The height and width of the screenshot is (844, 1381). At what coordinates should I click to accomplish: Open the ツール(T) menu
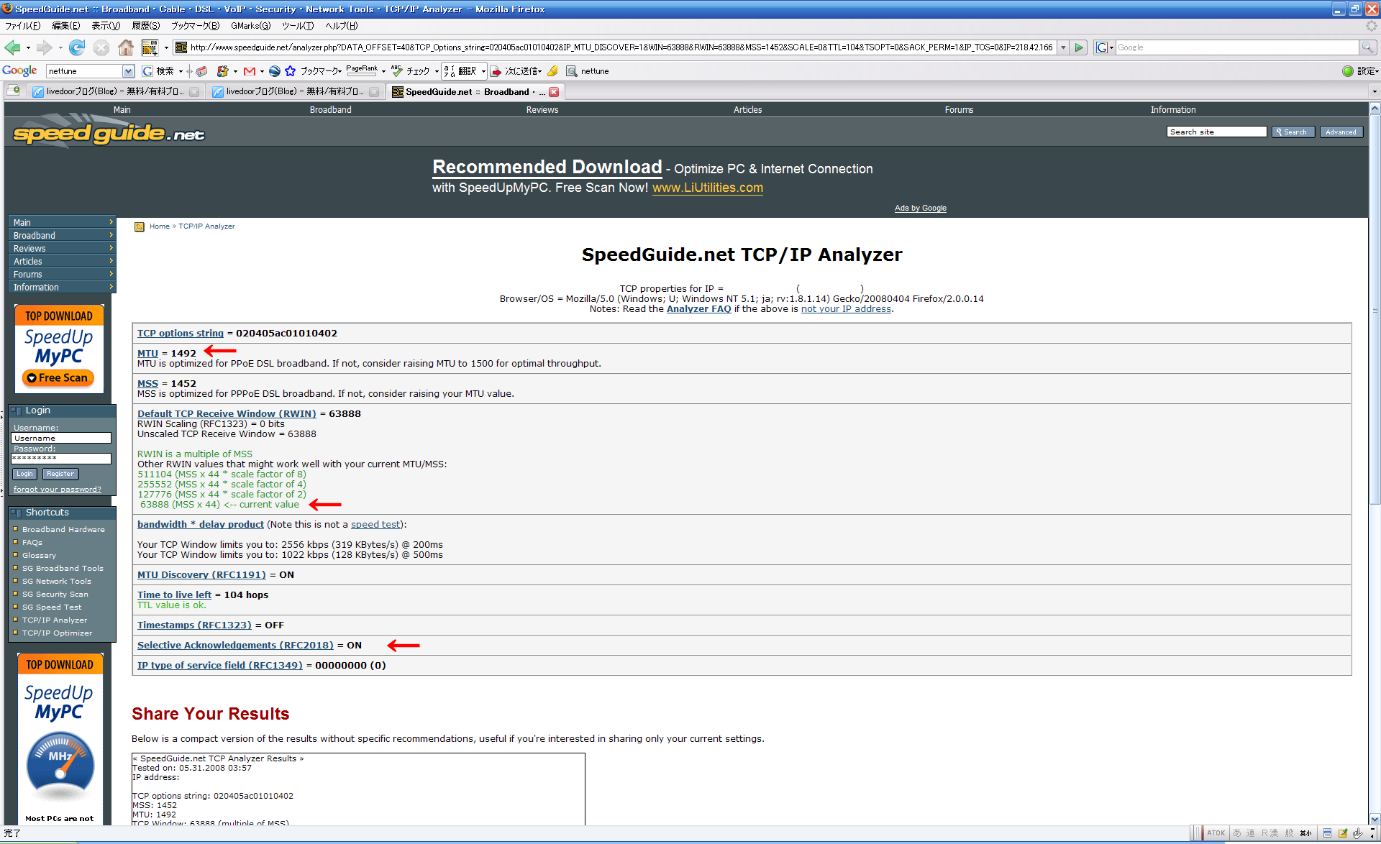point(298,26)
